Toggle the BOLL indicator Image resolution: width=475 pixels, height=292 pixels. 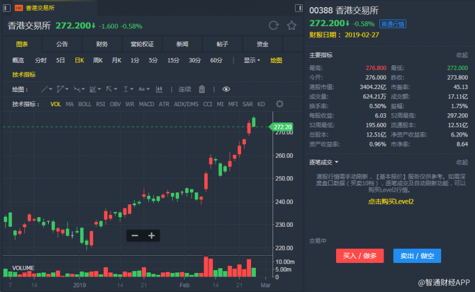click(84, 104)
